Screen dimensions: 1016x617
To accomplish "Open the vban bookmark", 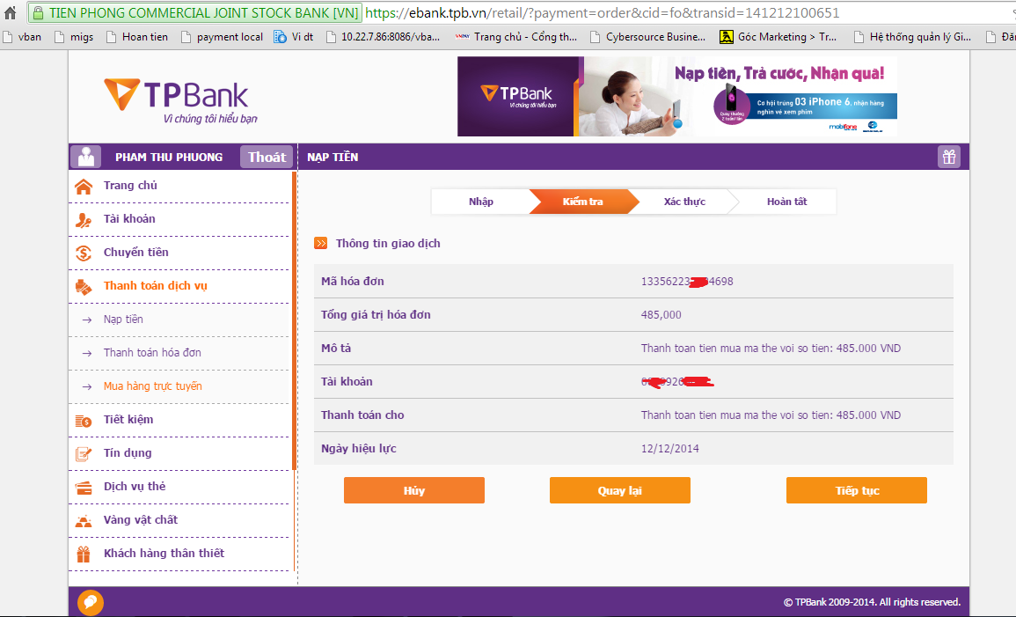I will click(x=22, y=37).
